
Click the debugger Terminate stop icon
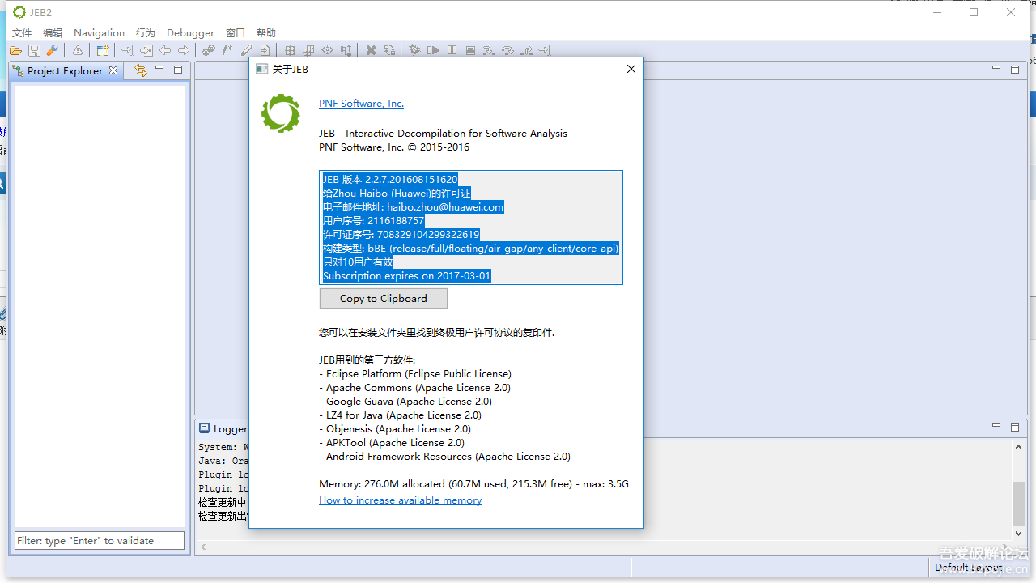(x=471, y=51)
